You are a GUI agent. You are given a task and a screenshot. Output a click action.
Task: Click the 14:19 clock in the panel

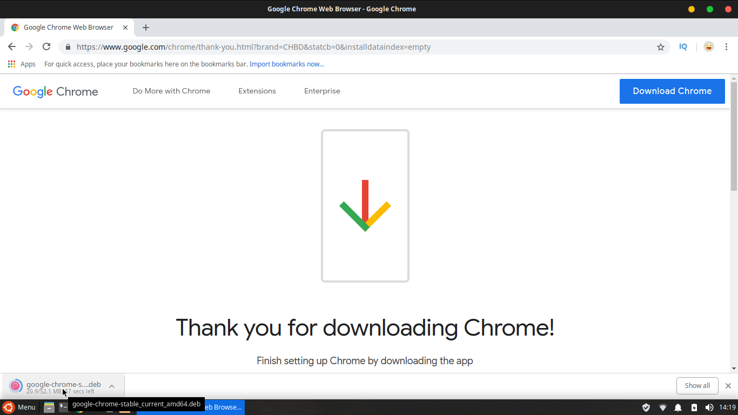(728, 407)
